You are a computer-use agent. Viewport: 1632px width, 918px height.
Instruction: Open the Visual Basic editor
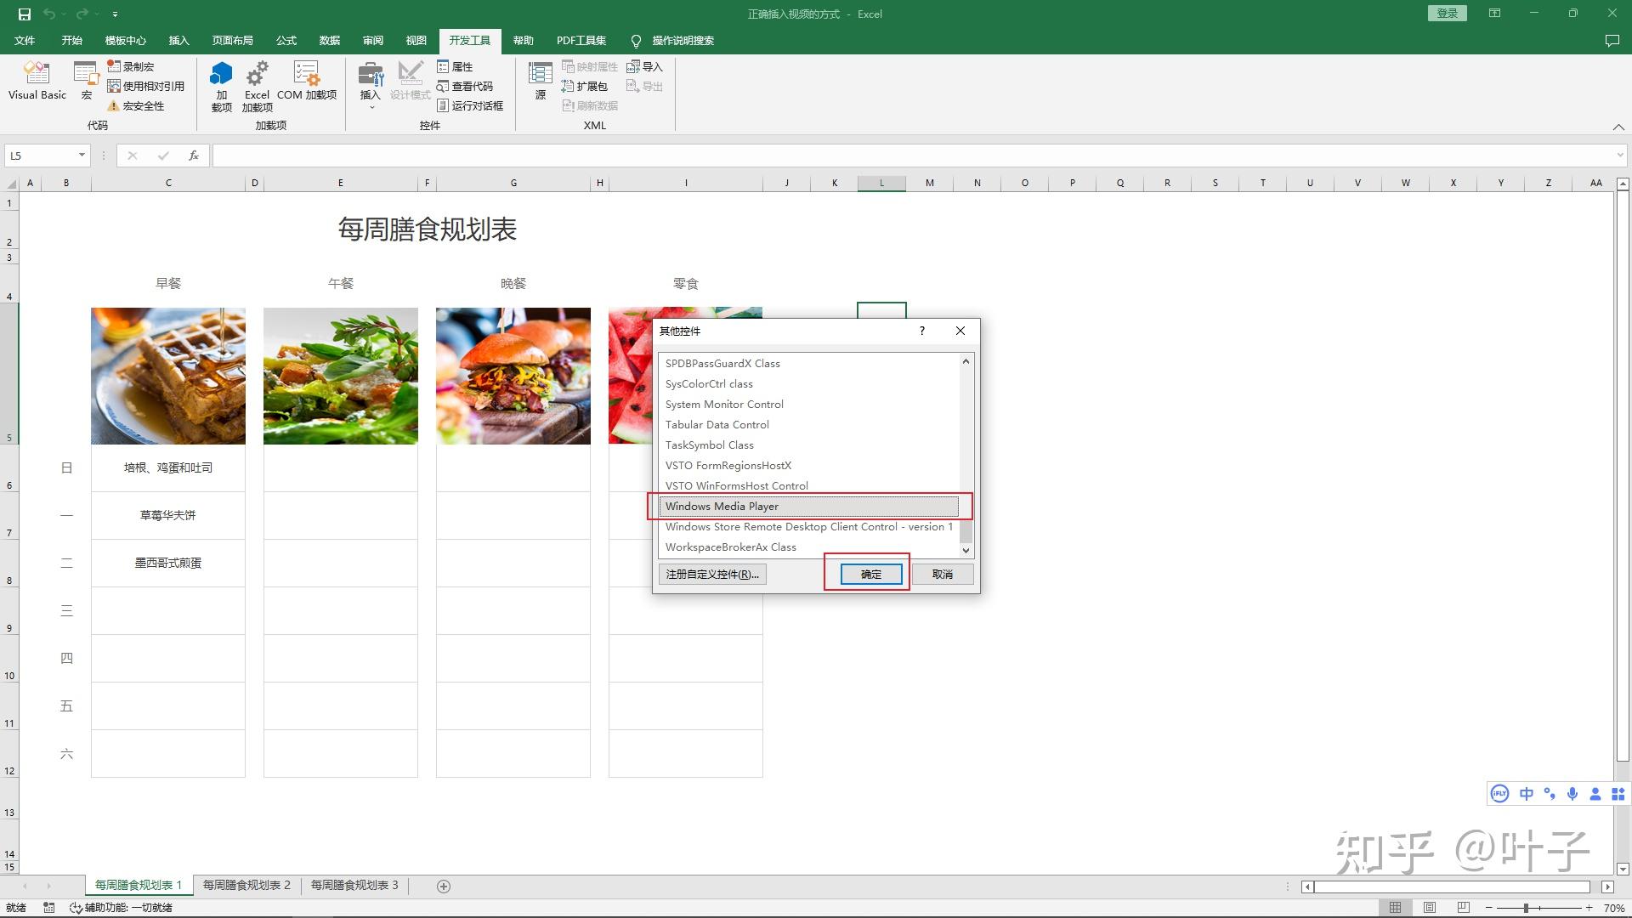[x=37, y=81]
